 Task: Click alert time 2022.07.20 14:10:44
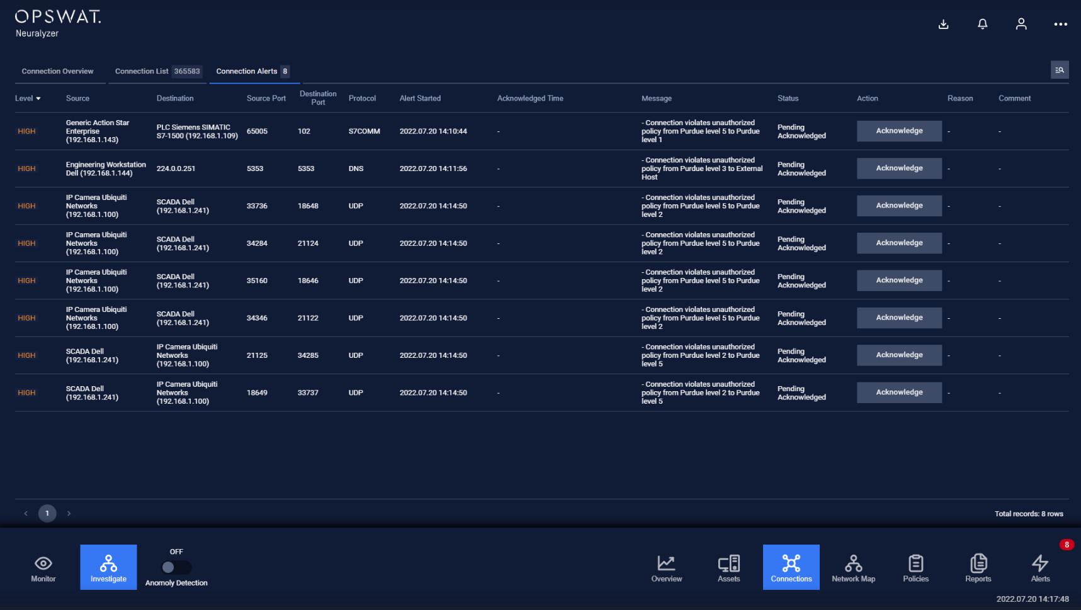click(433, 131)
